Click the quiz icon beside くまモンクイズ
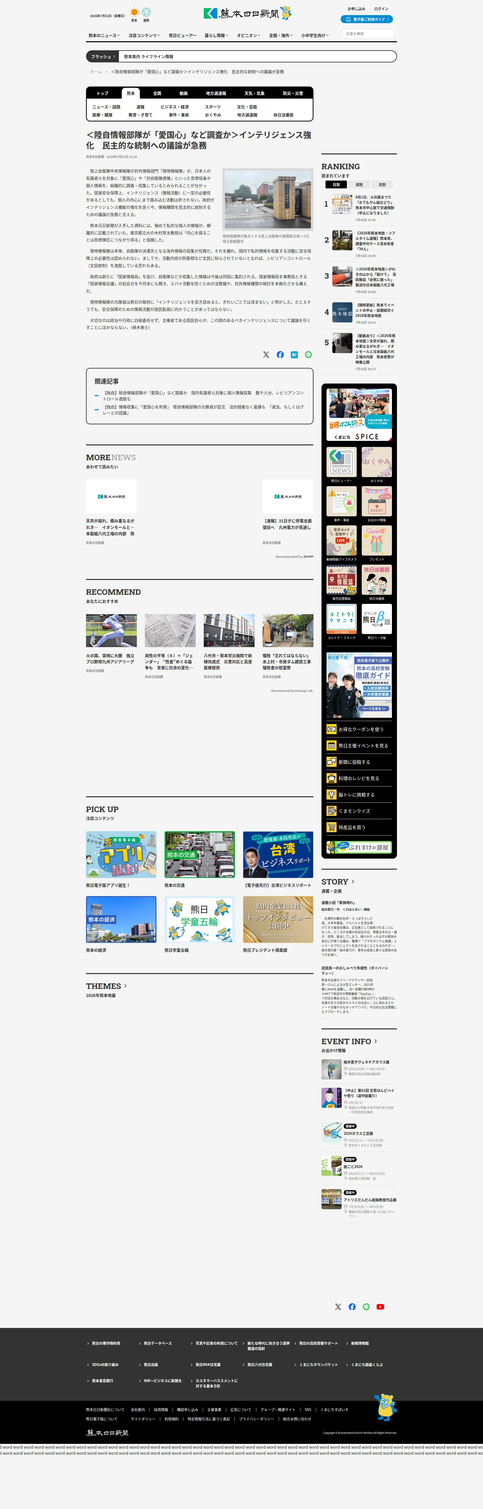The image size is (483, 1509). point(331,811)
